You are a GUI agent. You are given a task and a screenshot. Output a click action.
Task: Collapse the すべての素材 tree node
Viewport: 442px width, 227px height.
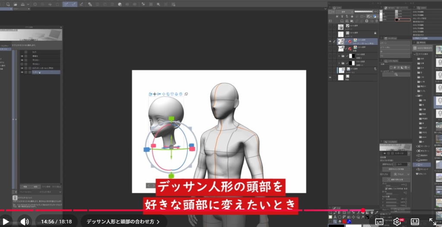click(x=415, y=54)
